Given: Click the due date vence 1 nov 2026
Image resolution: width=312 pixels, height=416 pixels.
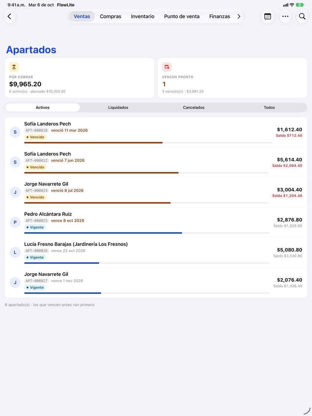Looking at the screenshot, I should click(67, 281).
